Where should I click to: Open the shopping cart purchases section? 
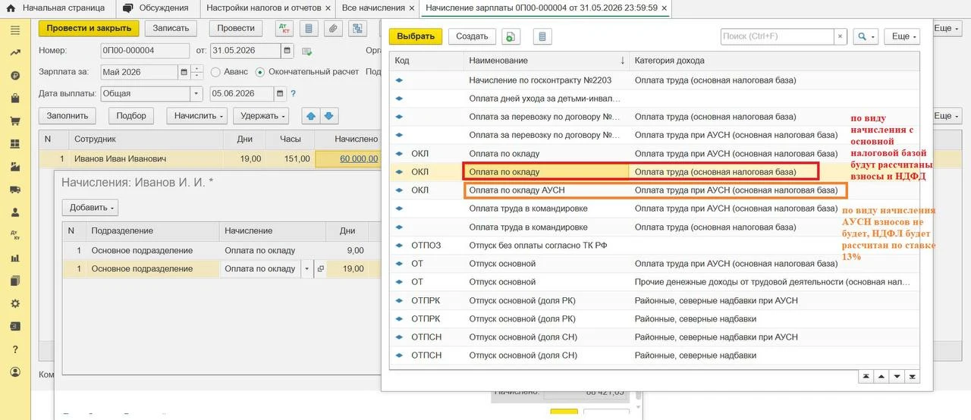click(15, 121)
